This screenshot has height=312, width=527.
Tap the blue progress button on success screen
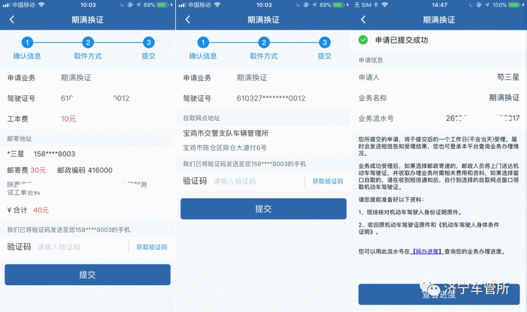click(439, 295)
